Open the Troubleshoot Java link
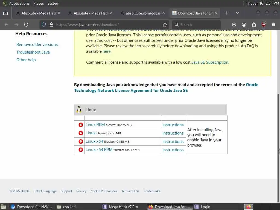The height and width of the screenshot is (210, 280). [x=33, y=52]
